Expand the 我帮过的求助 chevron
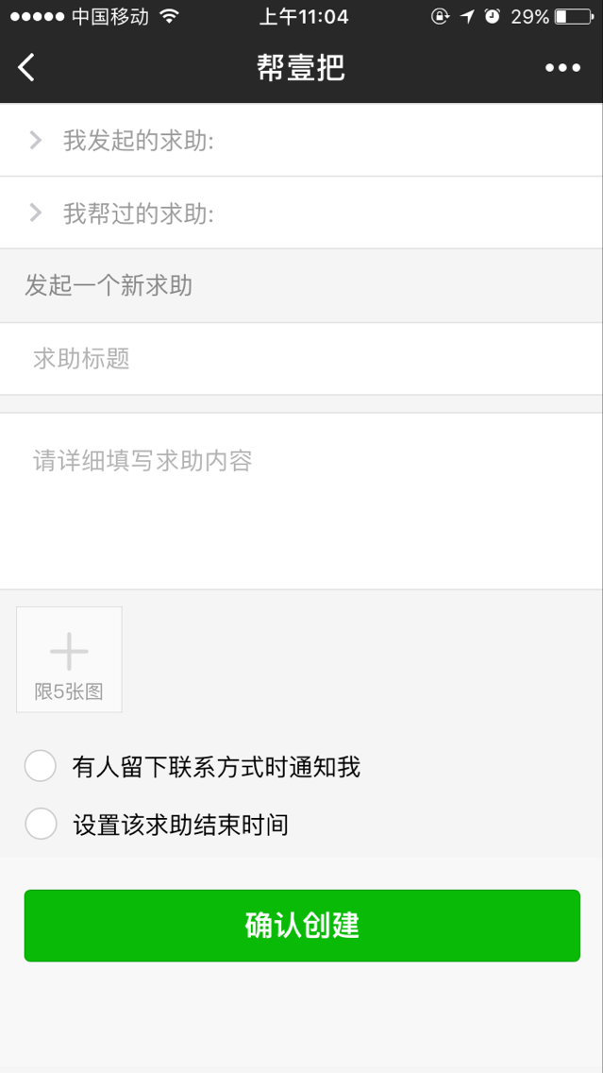Image resolution: width=603 pixels, height=1073 pixels. click(36, 213)
